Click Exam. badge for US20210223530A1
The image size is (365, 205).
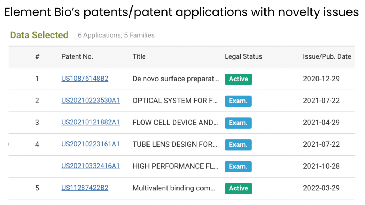[x=238, y=101]
